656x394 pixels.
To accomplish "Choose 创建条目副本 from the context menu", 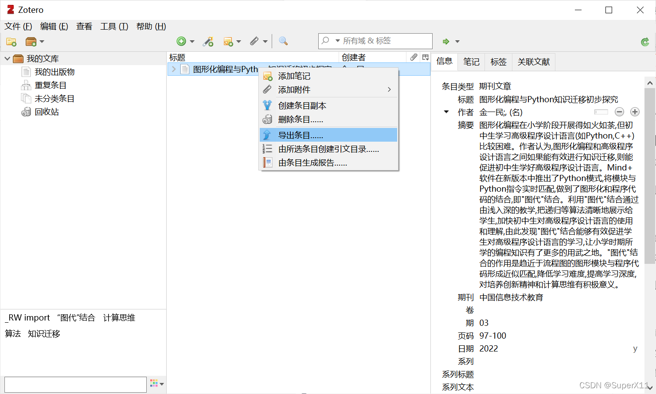I will click(x=328, y=105).
